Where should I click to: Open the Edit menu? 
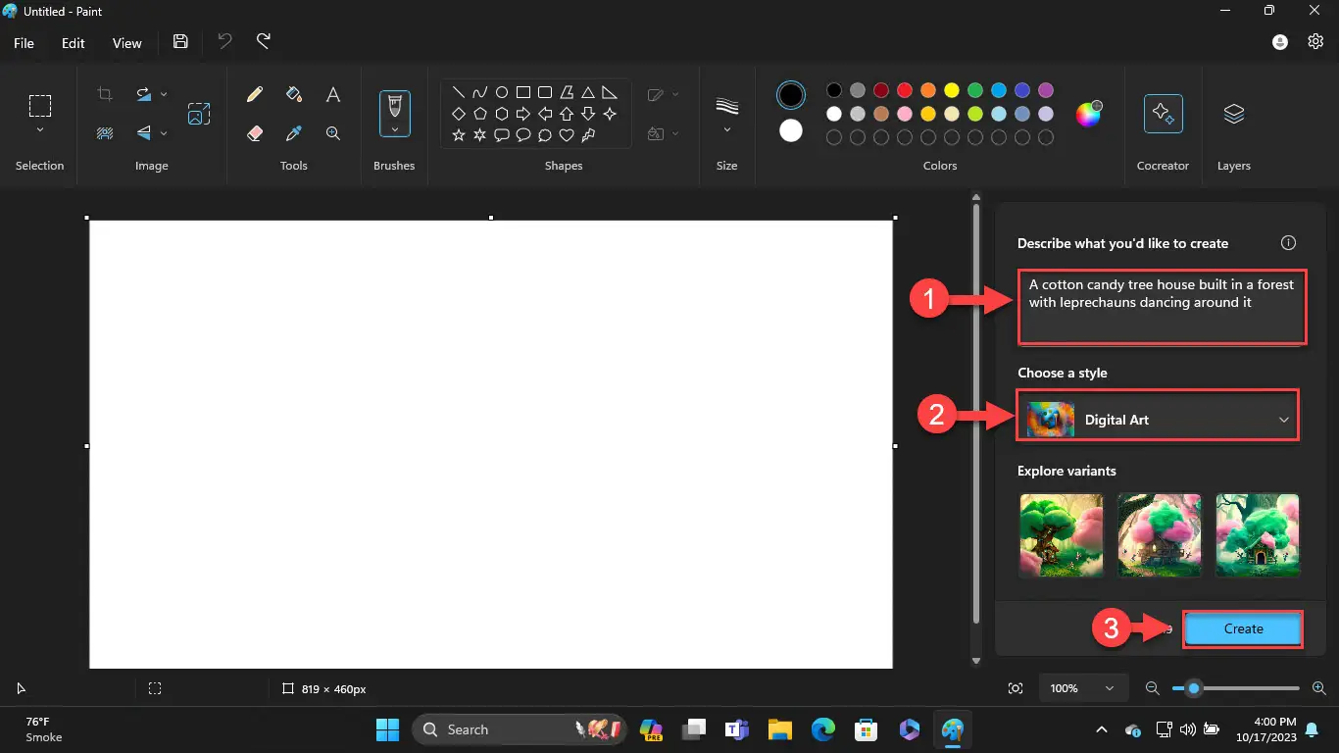tap(74, 43)
